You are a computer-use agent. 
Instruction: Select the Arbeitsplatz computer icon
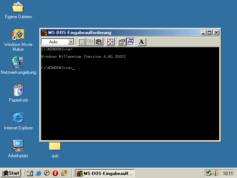click(18, 149)
